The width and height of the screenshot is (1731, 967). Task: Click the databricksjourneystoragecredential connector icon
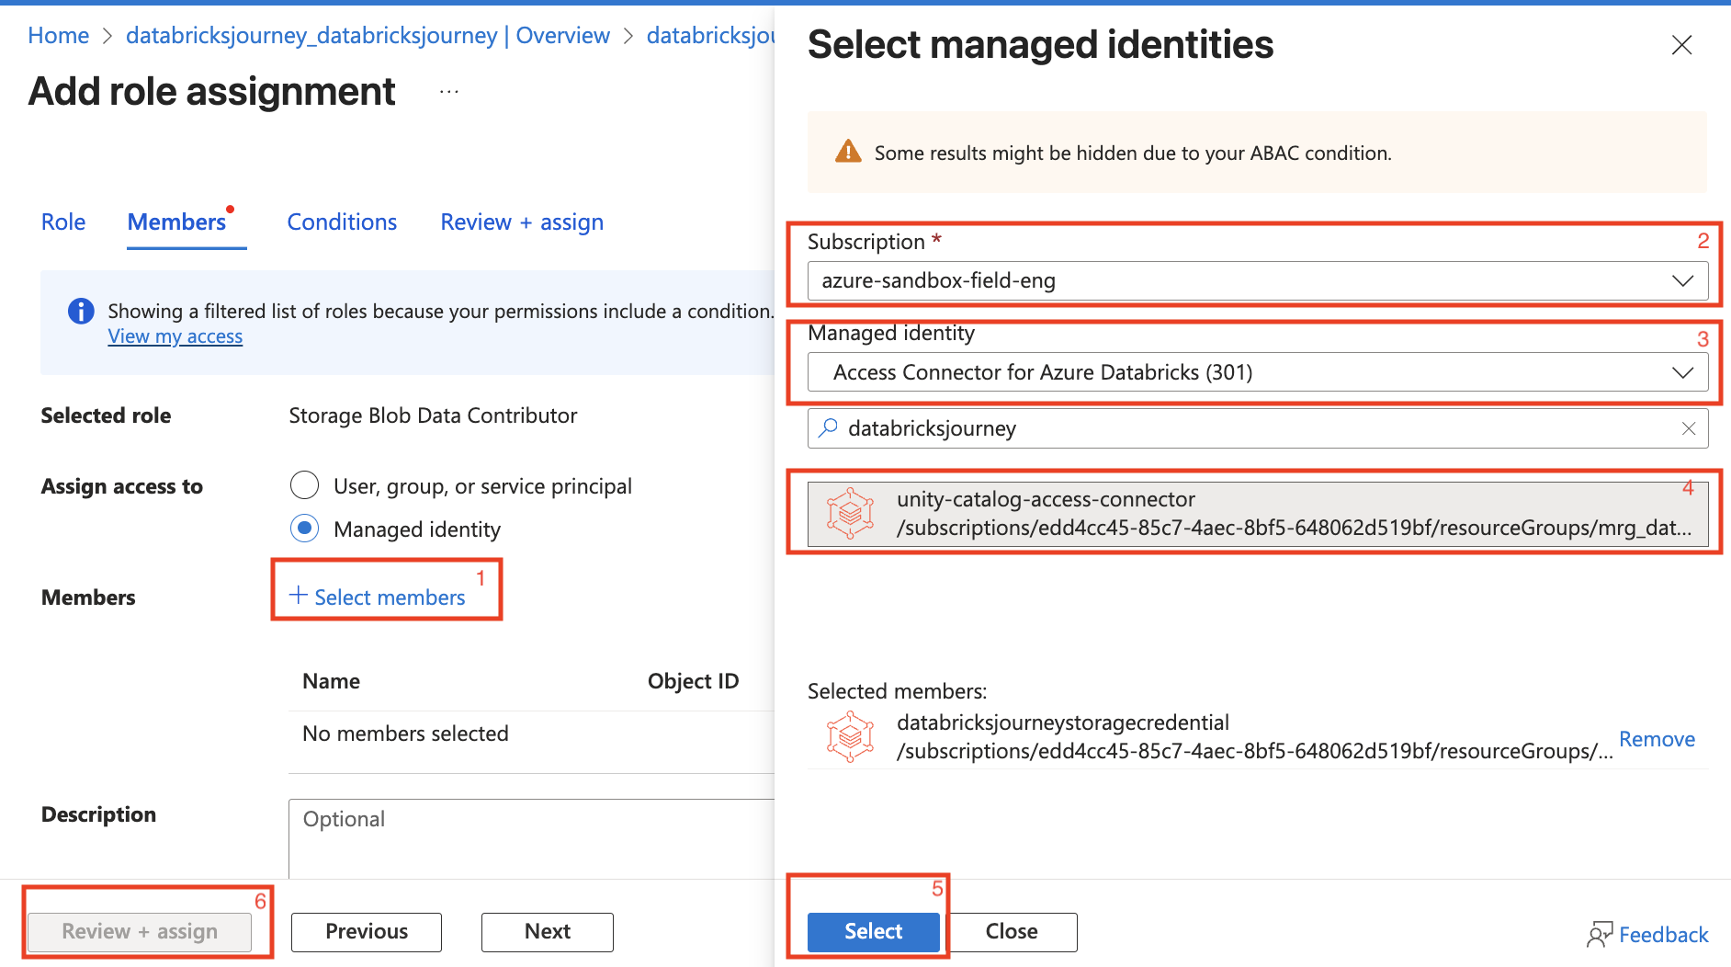[x=850, y=736]
